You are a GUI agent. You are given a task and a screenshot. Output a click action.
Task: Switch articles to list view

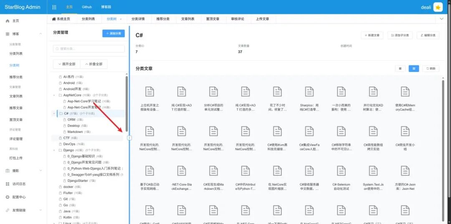coord(400,69)
